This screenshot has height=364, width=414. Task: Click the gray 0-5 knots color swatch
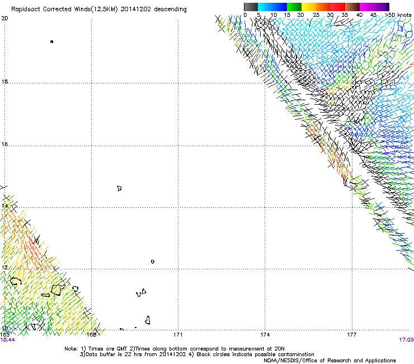[x=251, y=7]
